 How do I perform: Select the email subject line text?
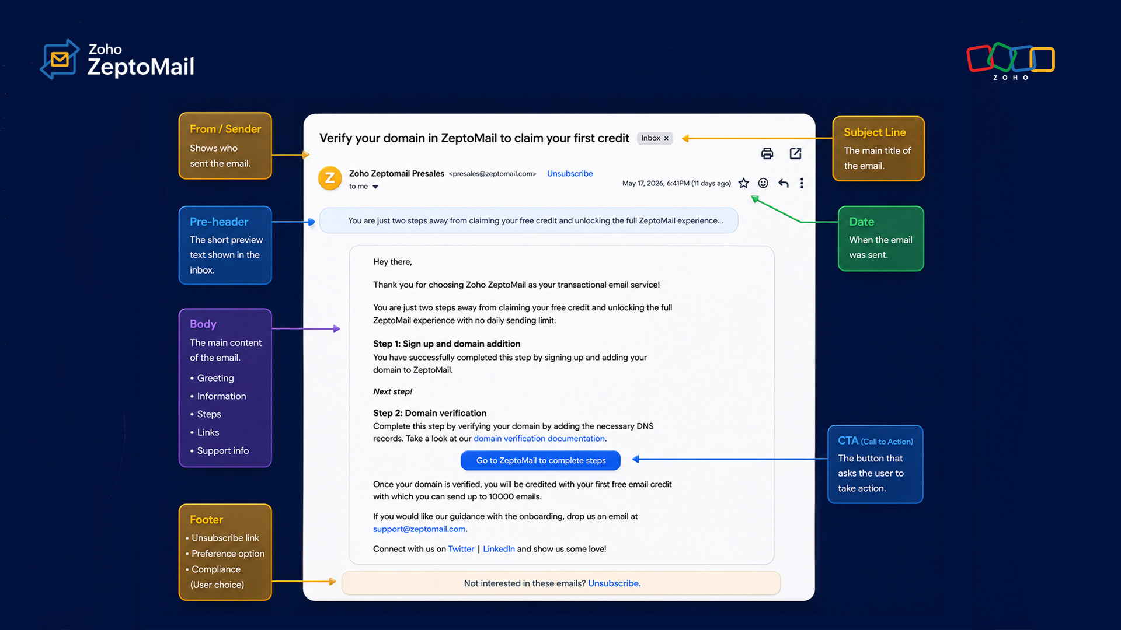[474, 138]
